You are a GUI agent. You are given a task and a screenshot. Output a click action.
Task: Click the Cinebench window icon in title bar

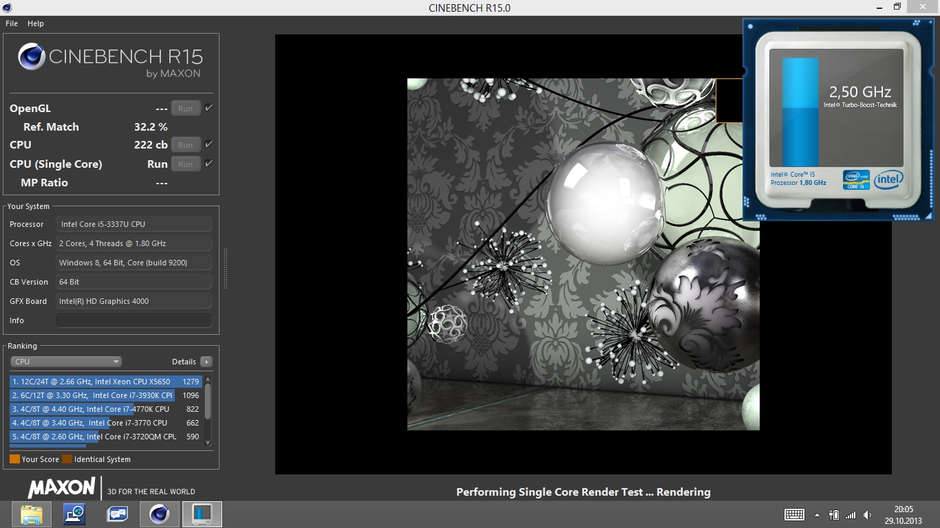[7, 8]
